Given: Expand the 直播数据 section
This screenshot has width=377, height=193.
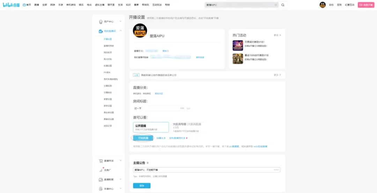Looking at the screenshot, I should [120, 179].
